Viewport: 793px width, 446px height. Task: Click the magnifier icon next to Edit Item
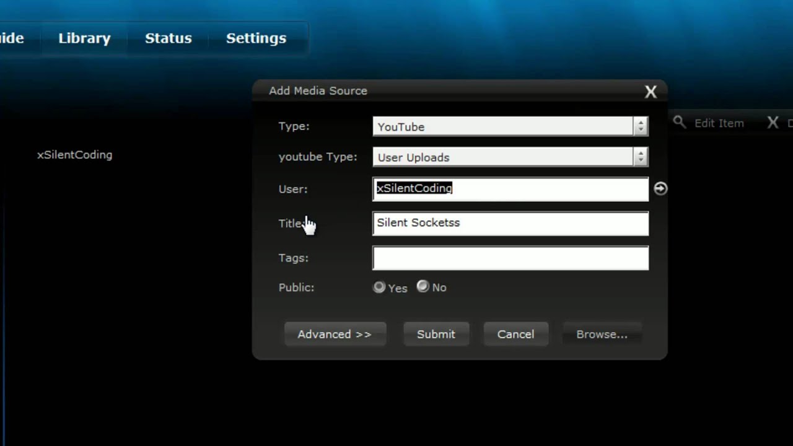click(x=680, y=122)
